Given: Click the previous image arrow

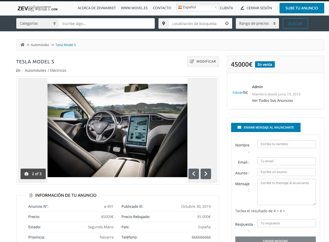Looking at the screenshot, I should click(x=194, y=174).
